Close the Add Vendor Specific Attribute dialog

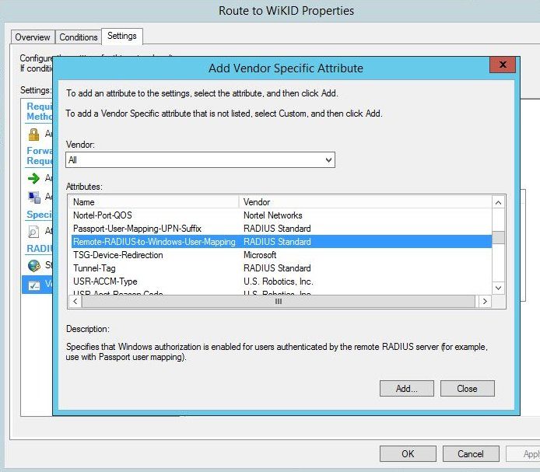tap(503, 65)
